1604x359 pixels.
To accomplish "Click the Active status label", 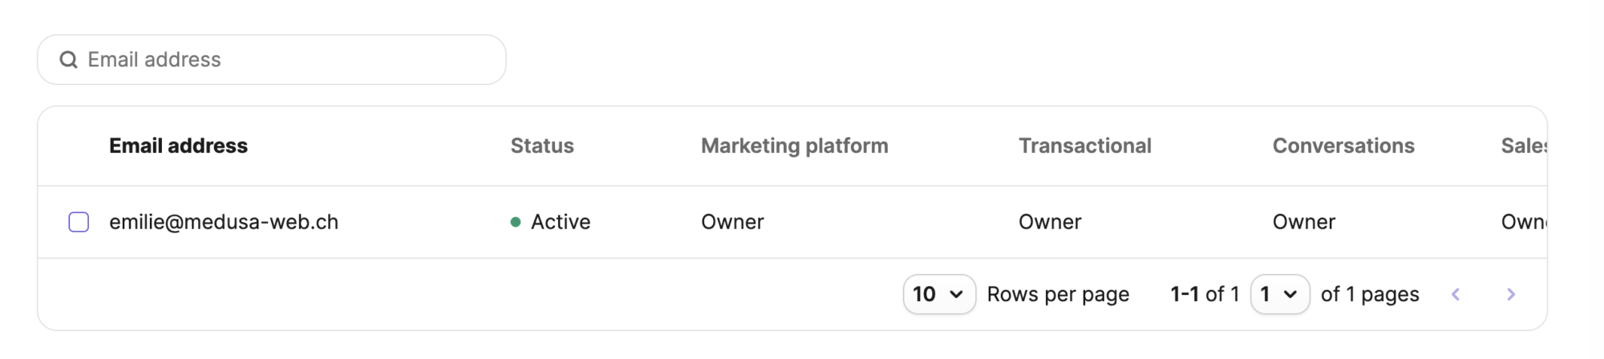I will point(561,222).
